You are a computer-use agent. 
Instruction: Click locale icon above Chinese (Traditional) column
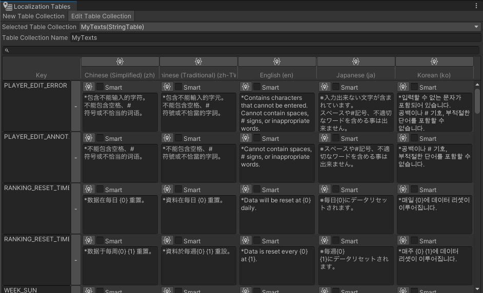pyautogui.click(x=198, y=61)
